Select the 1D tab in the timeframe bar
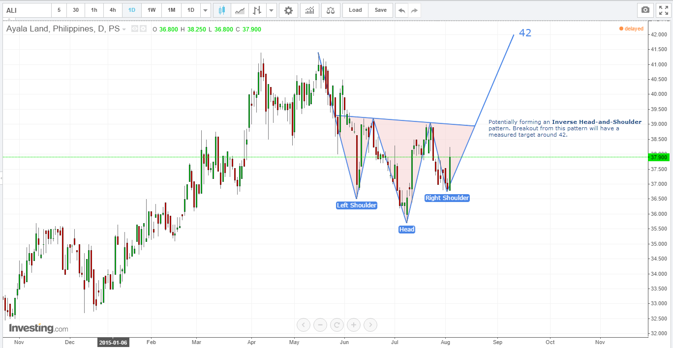The height and width of the screenshot is (348, 673). click(131, 10)
